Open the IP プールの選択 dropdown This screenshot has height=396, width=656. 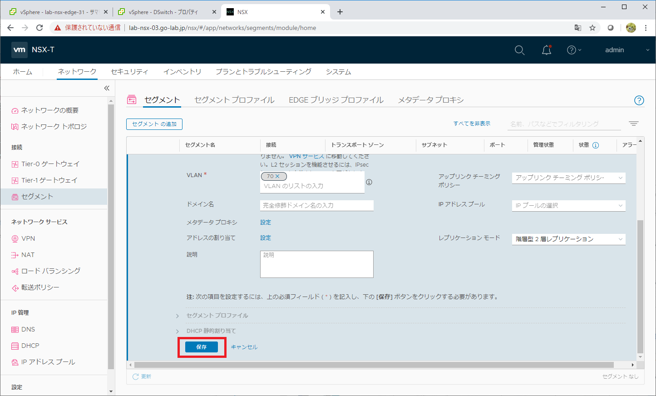(568, 206)
